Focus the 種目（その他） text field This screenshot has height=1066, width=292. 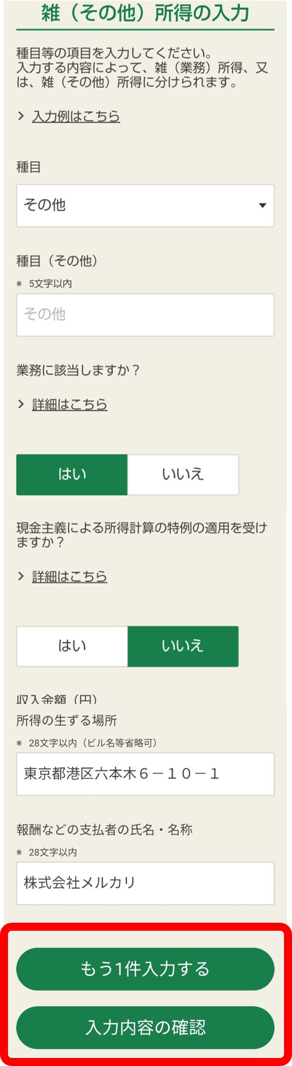point(145,315)
